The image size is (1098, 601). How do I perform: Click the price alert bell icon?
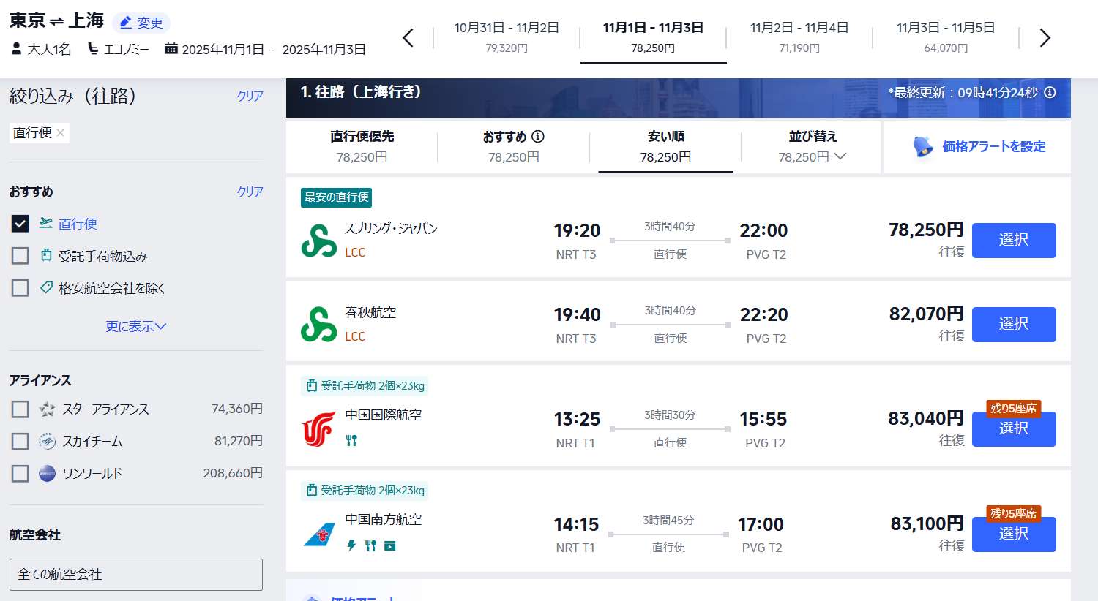pyautogui.click(x=923, y=146)
